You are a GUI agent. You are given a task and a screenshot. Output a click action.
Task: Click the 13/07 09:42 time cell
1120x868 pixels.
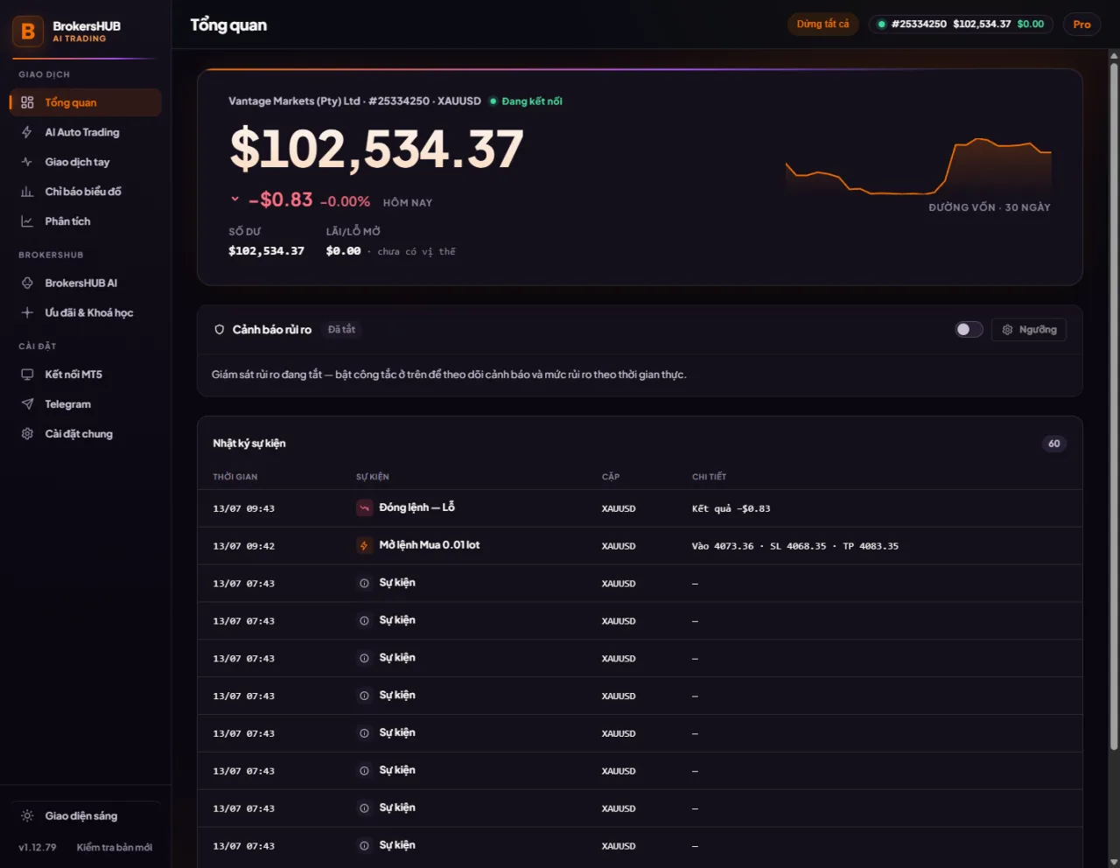pyautogui.click(x=243, y=546)
